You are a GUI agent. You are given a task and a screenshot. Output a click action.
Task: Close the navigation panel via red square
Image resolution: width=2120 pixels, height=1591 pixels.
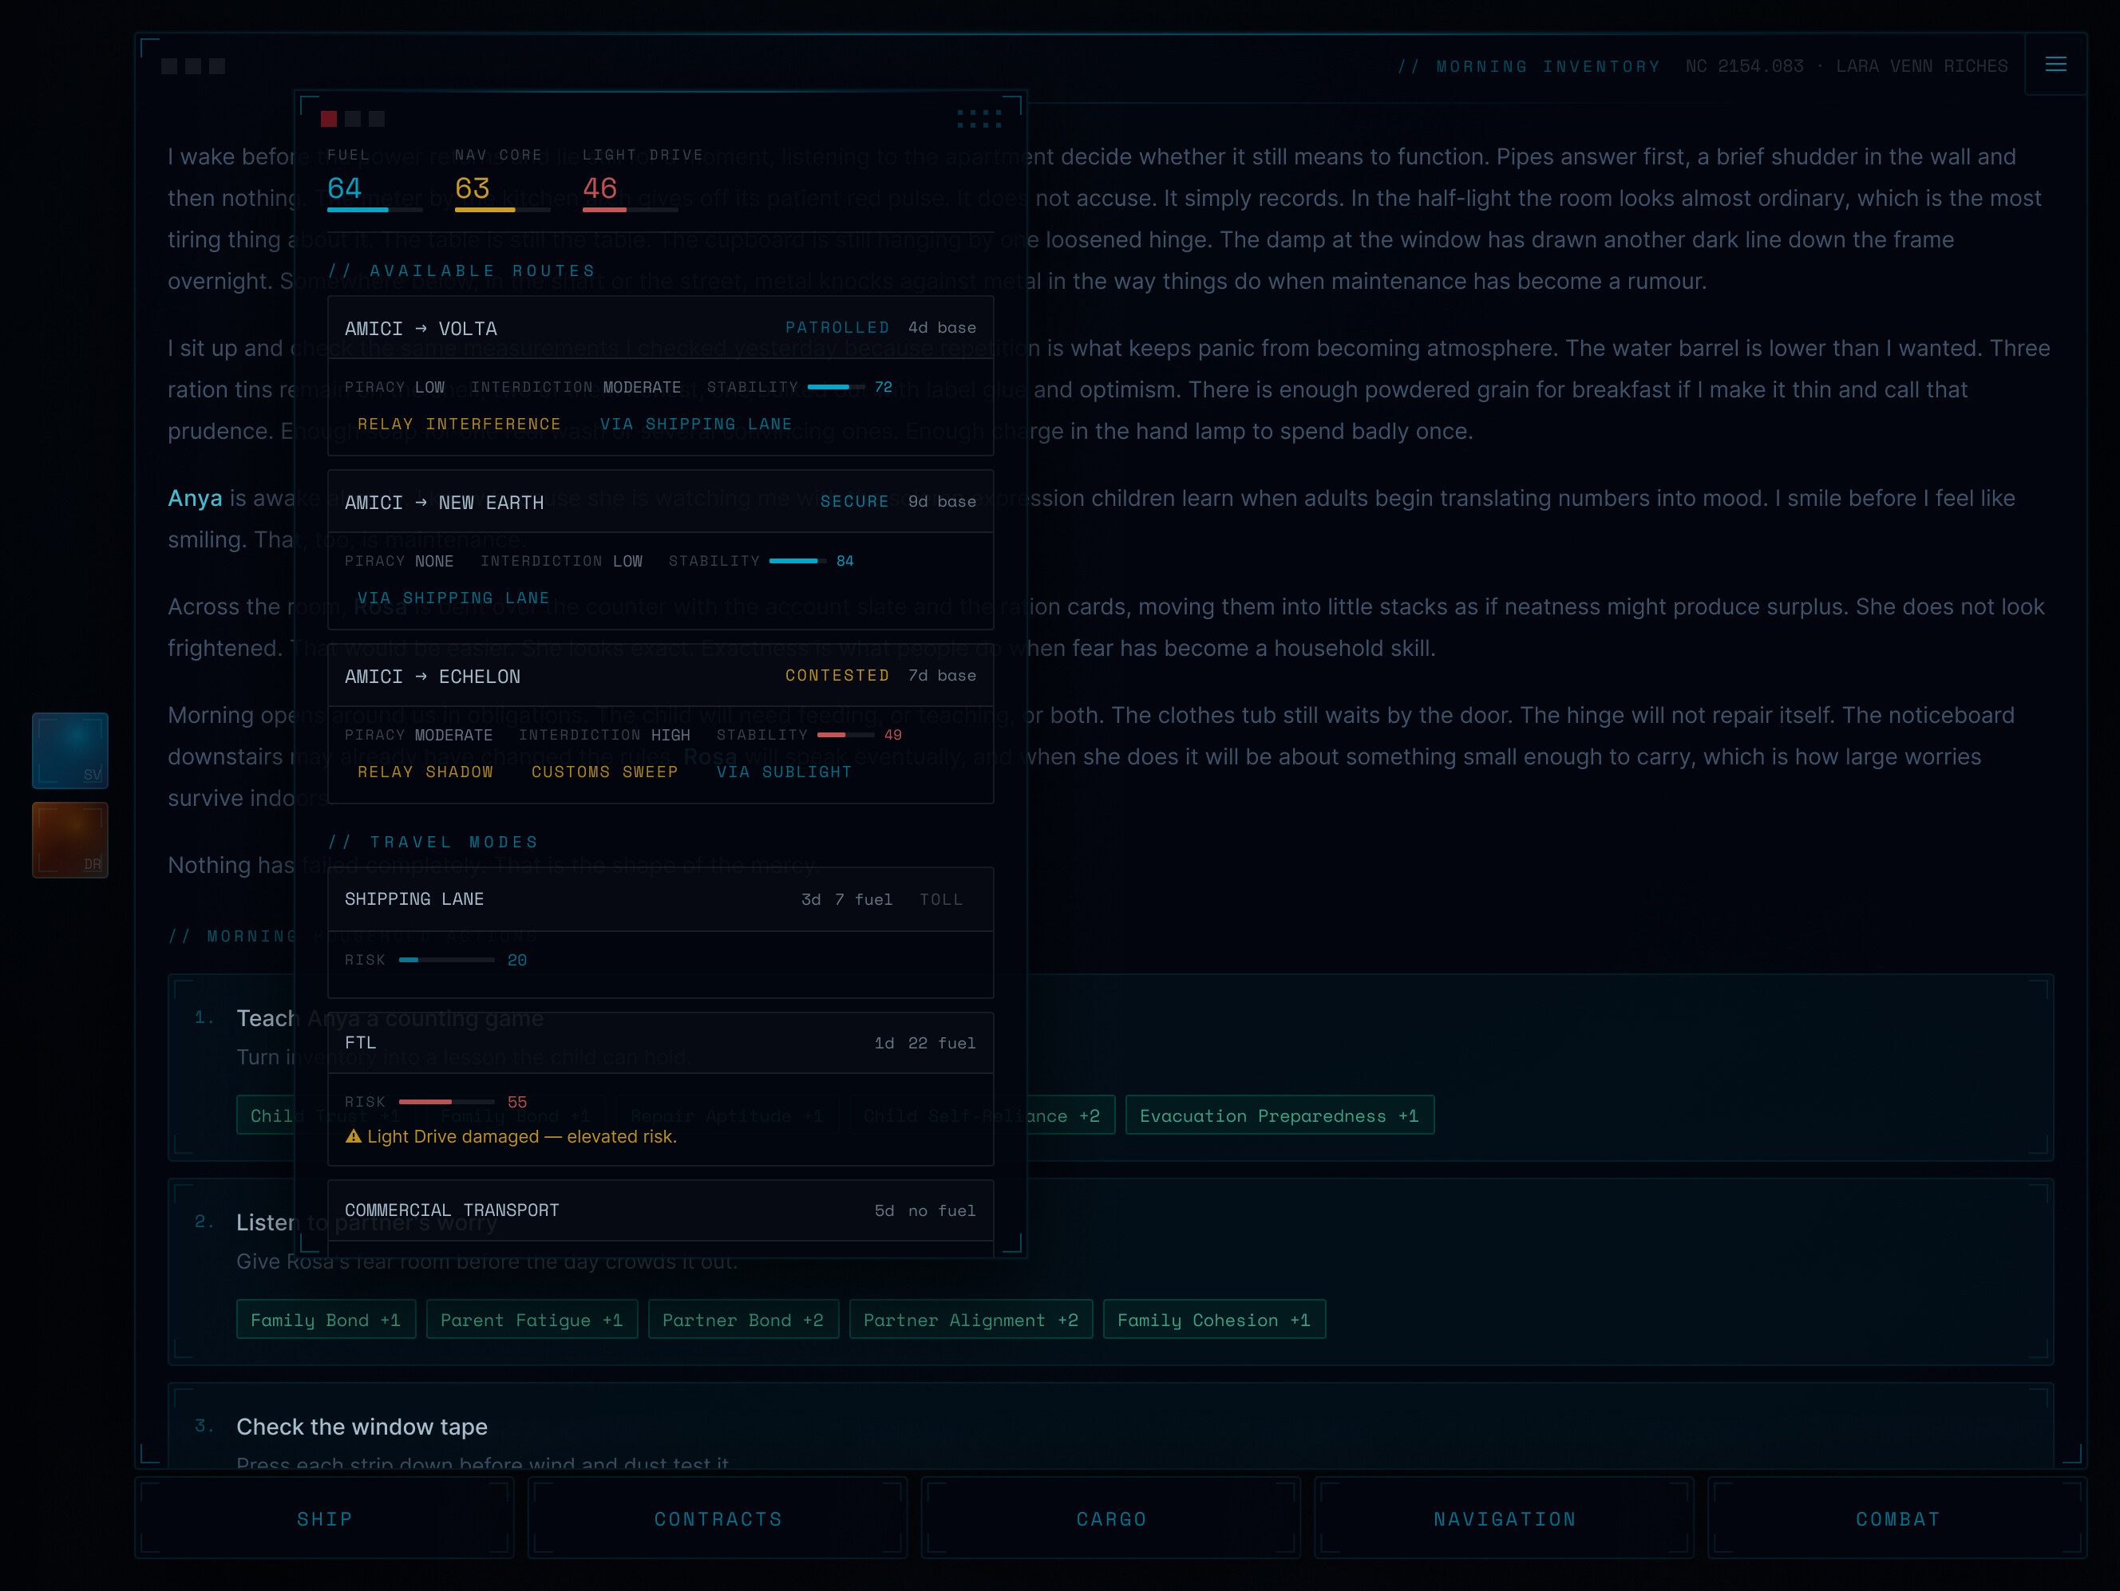pyautogui.click(x=329, y=119)
